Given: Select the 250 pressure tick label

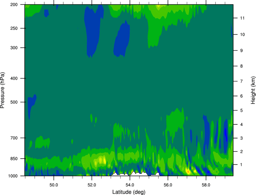Looking at the screenshot, I should 14,28.
